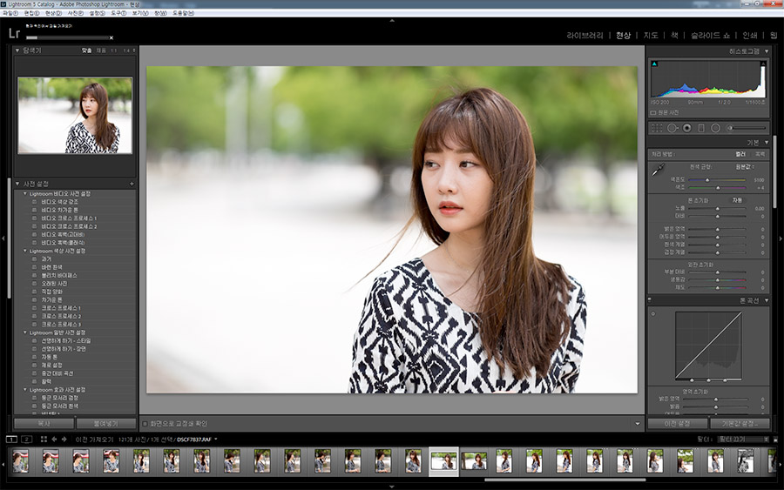Screen dimensions: 784x490
Task: Toggle the histogram highlight clipping triangle
Action: (x=762, y=64)
